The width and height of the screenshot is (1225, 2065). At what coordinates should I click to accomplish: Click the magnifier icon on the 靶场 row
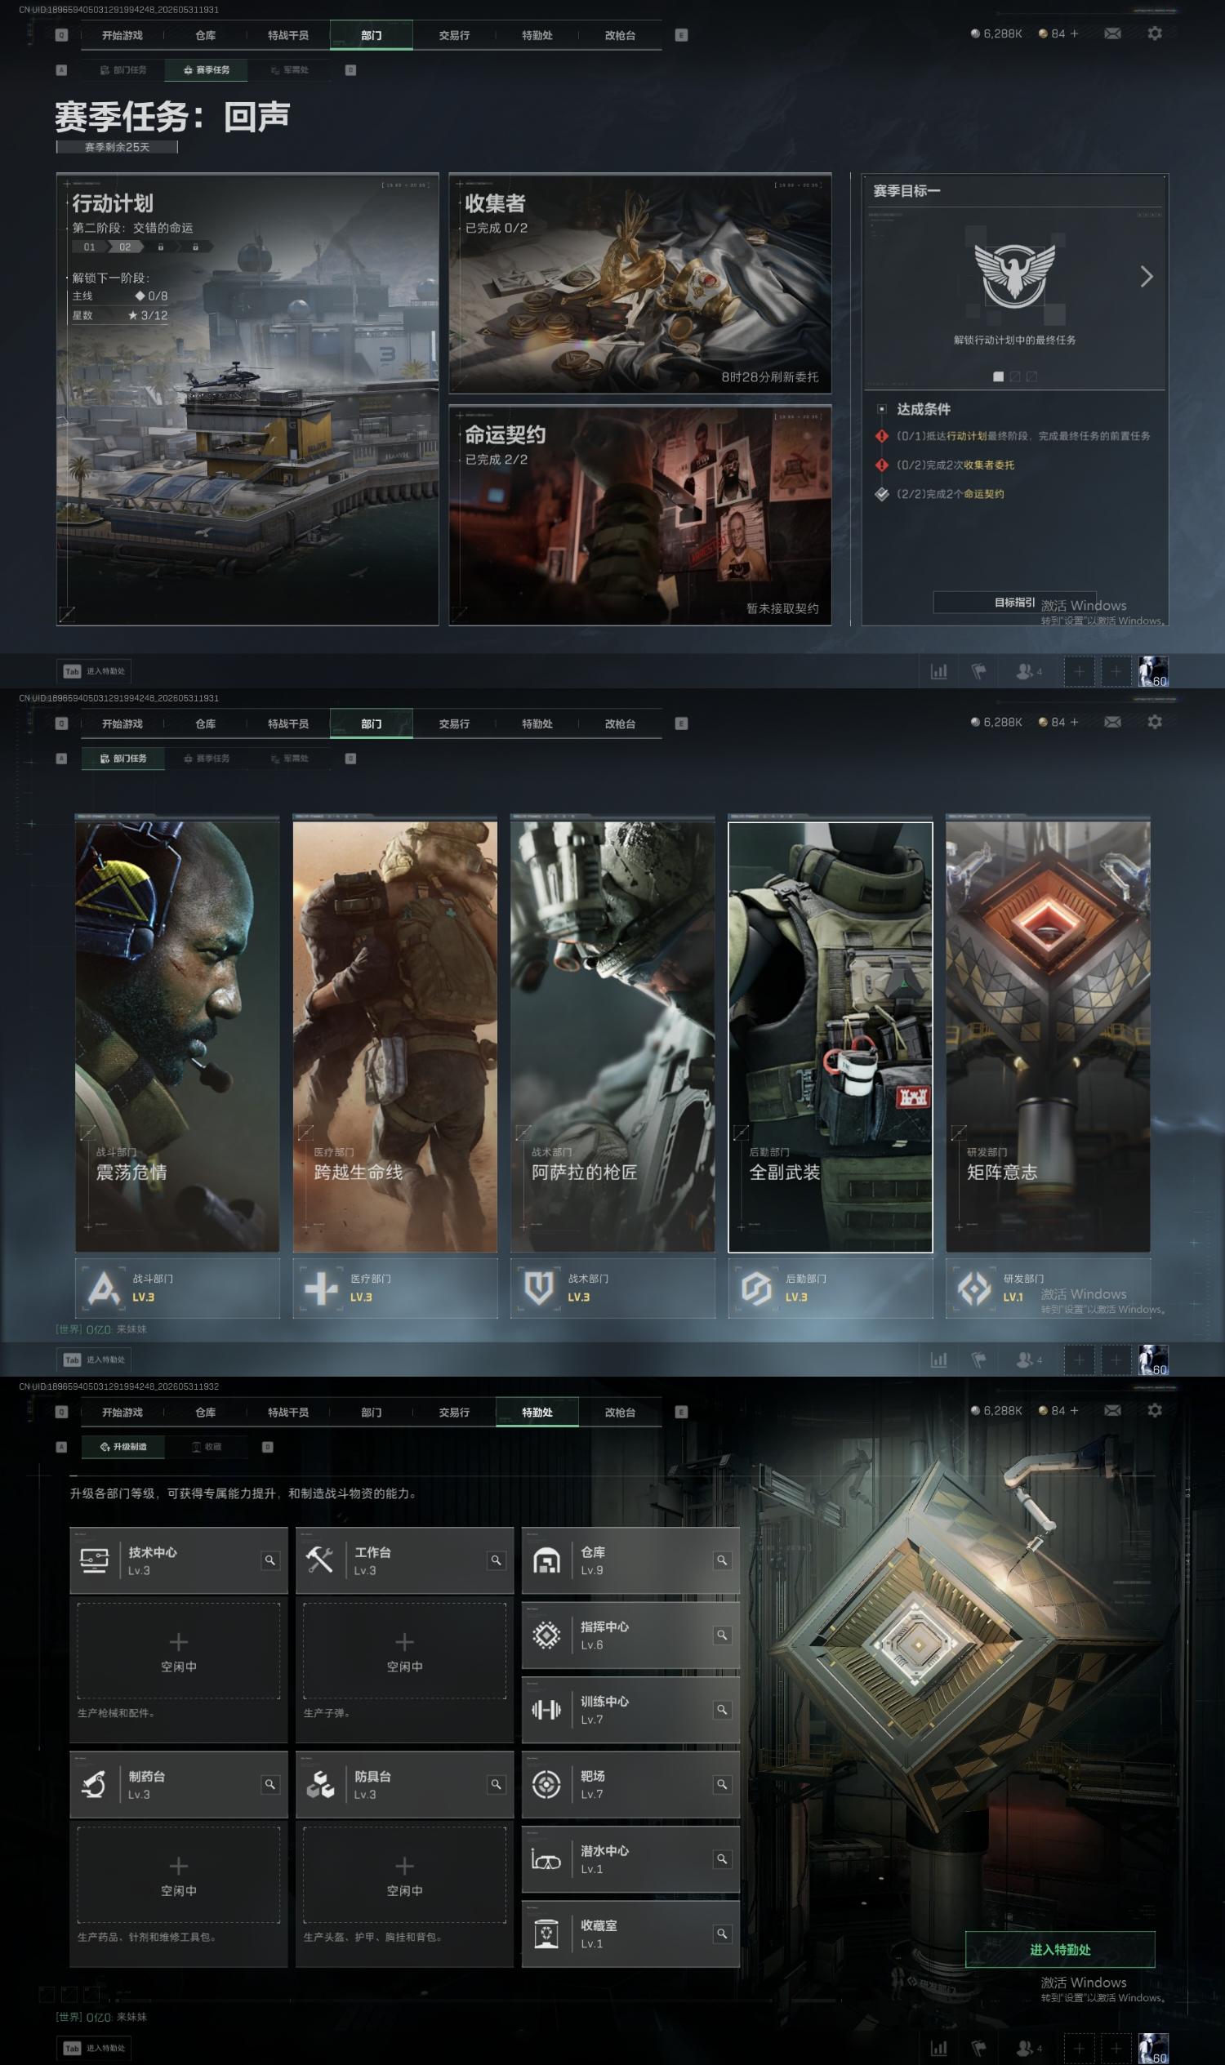pos(722,1784)
